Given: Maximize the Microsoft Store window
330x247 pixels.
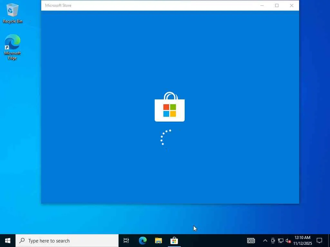Looking at the screenshot, I should 277,5.
